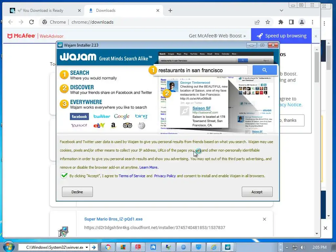Viewport: 336px width, 252px height.
Task: Click the McAfee popup scrollbar's down arrow
Action: click(317, 233)
